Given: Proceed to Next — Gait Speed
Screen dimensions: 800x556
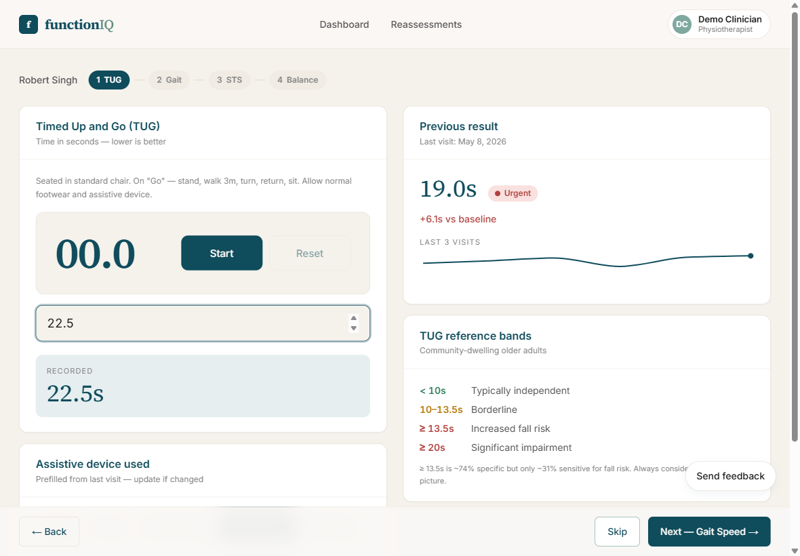Looking at the screenshot, I should (709, 532).
